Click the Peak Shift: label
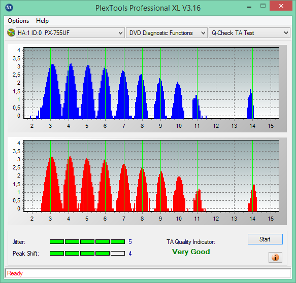Image resolution: width=296 pixels, height=283 pixels. [26, 254]
